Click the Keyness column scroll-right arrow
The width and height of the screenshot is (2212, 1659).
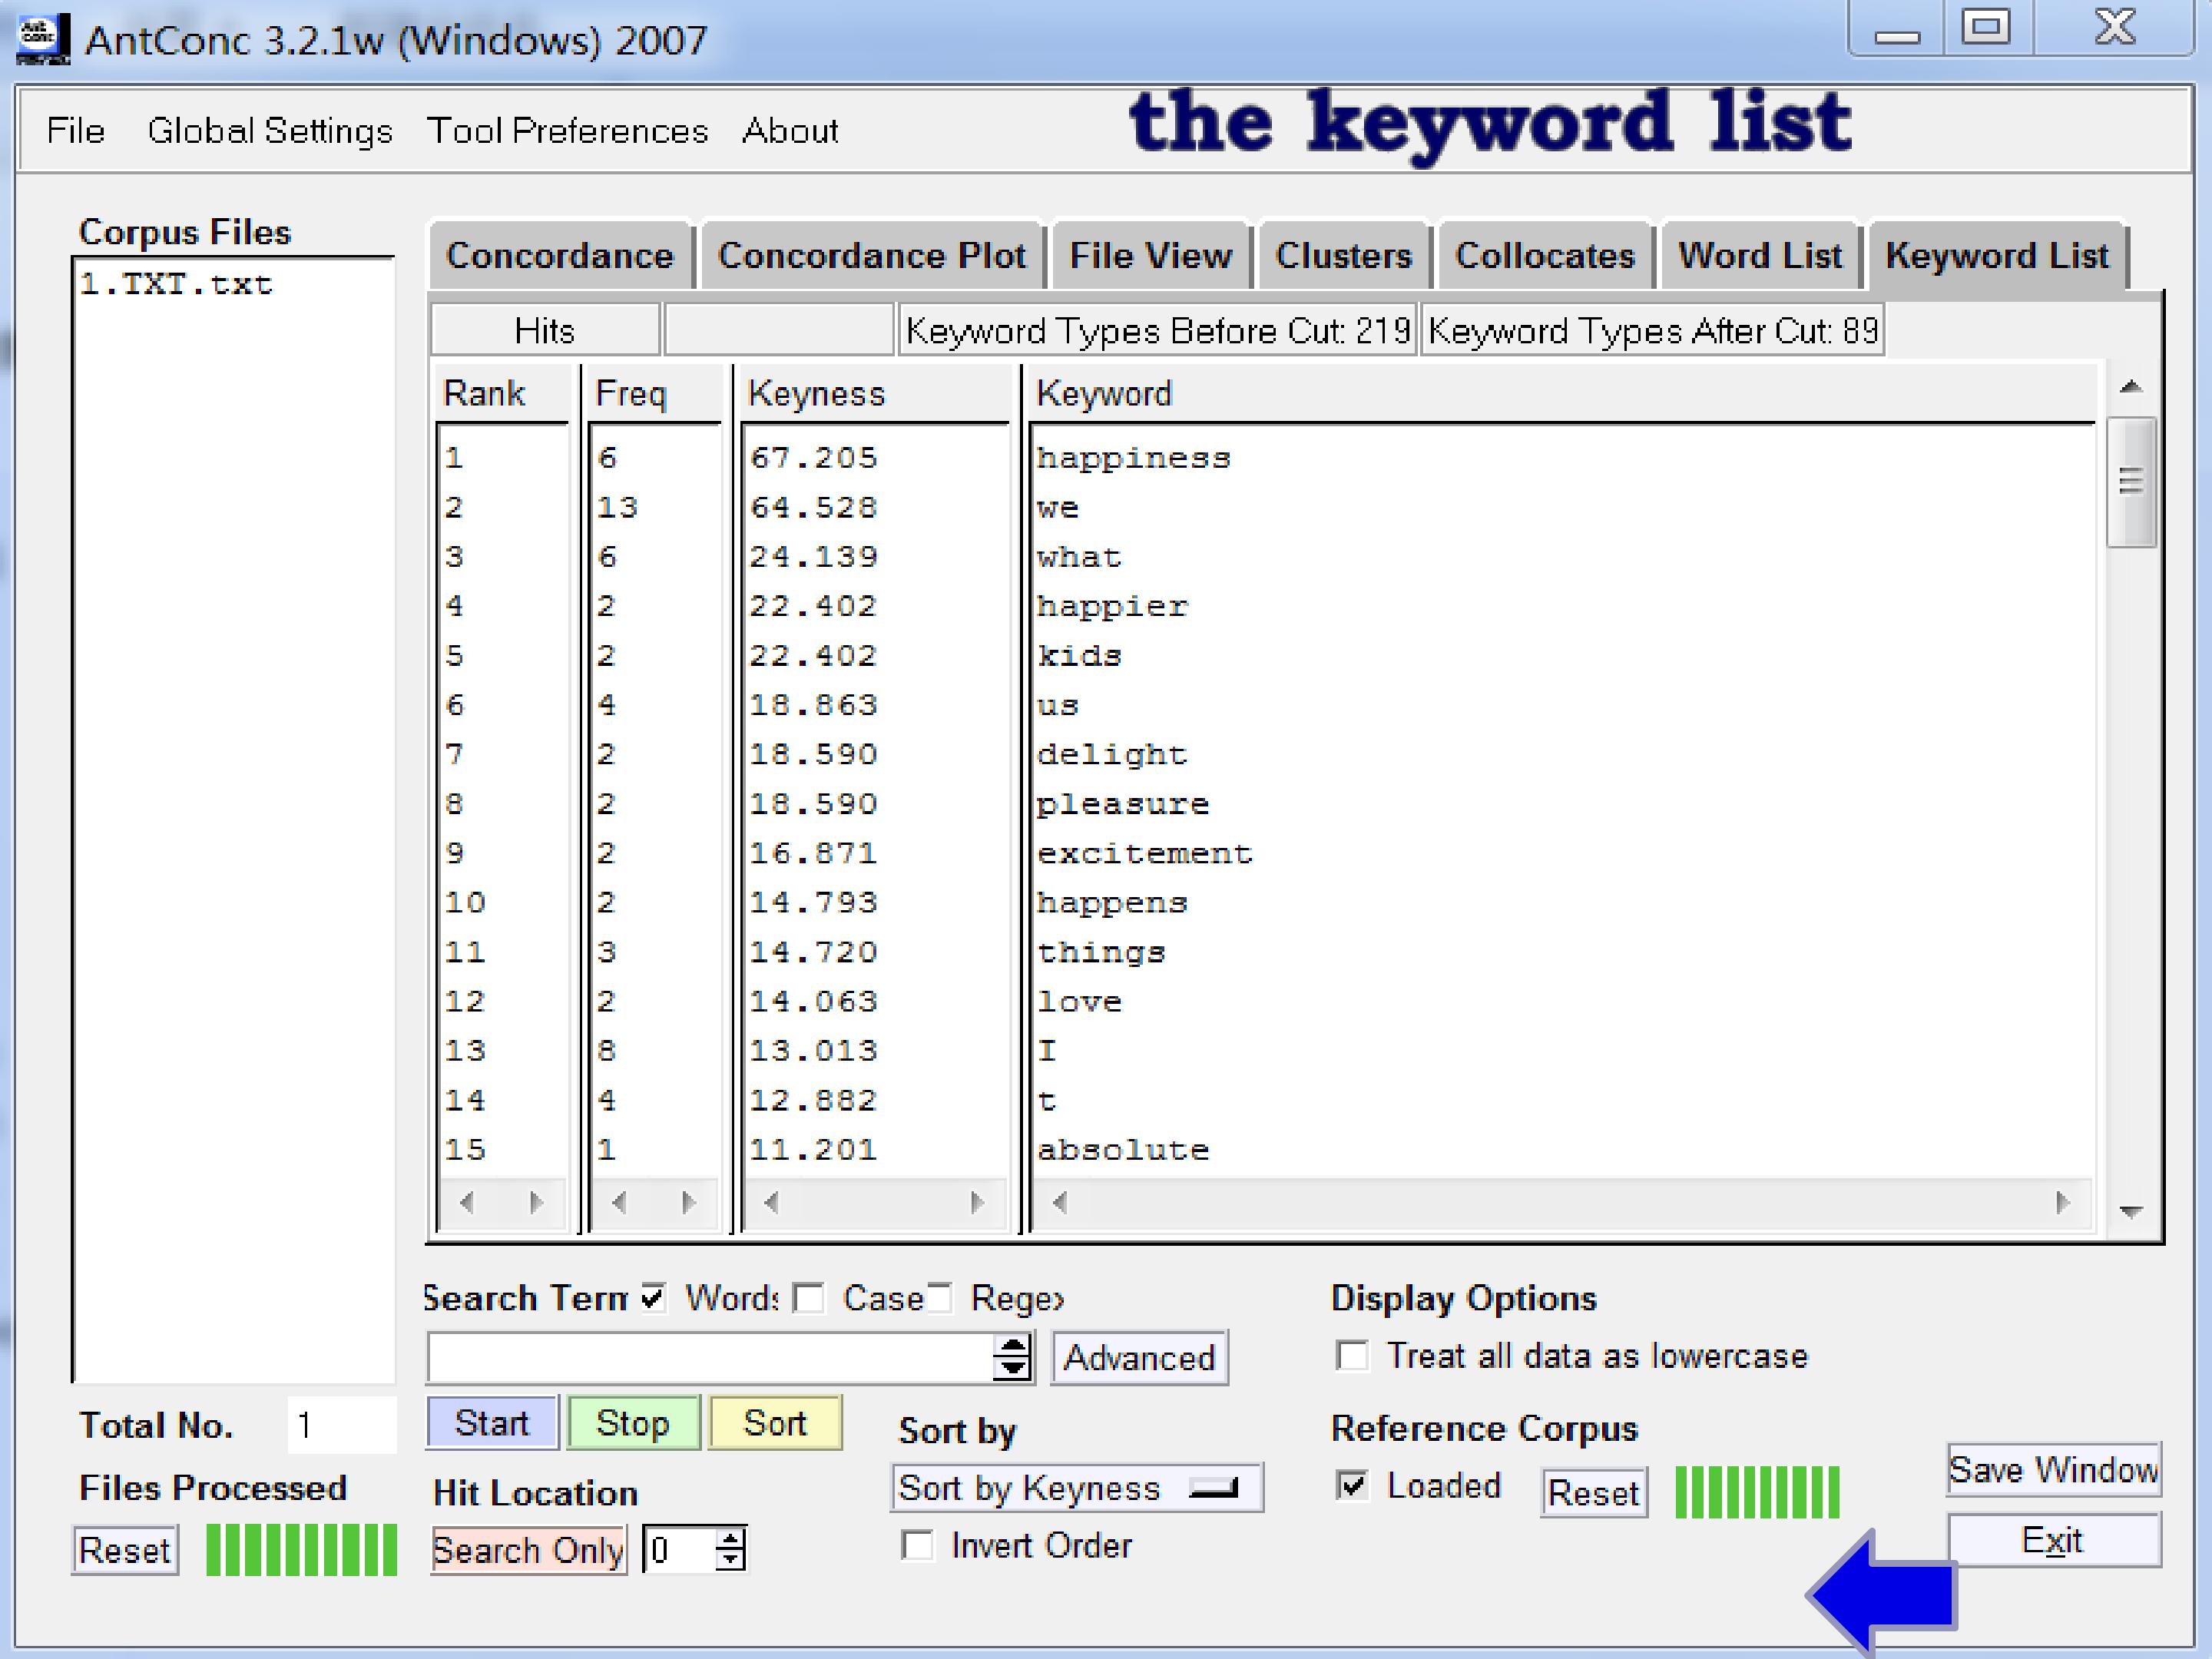pos(977,1202)
